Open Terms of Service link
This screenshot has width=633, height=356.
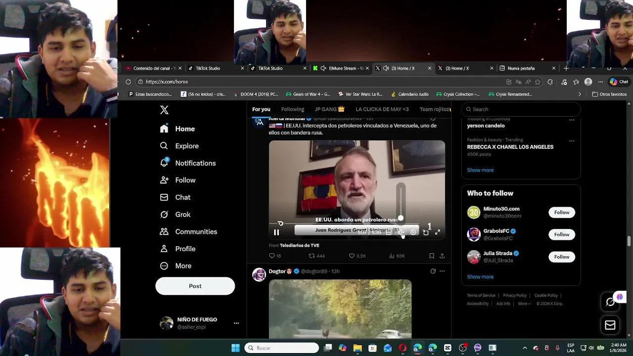click(x=481, y=296)
